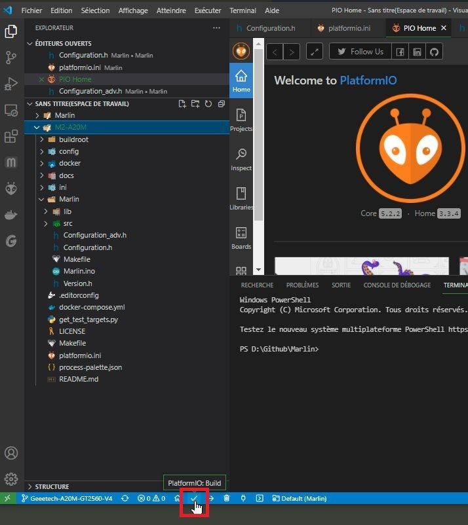Open the Terminal menu

point(243,10)
